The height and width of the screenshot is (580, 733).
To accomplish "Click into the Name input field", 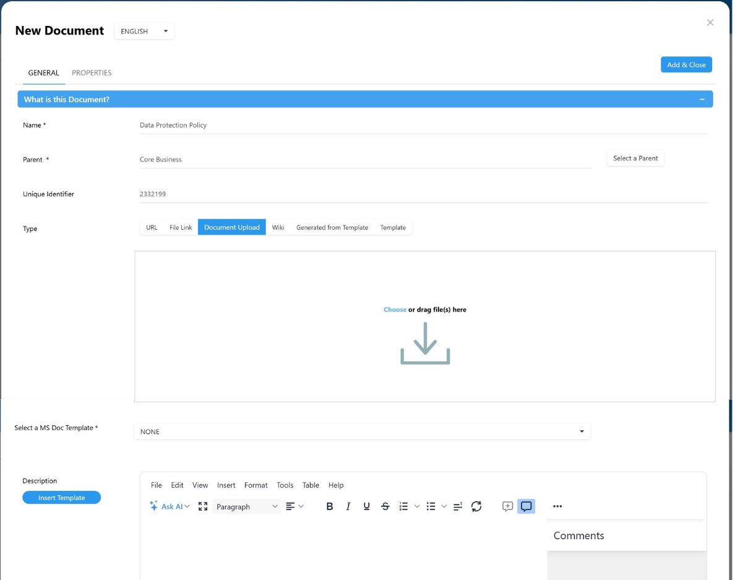I will [x=423, y=125].
